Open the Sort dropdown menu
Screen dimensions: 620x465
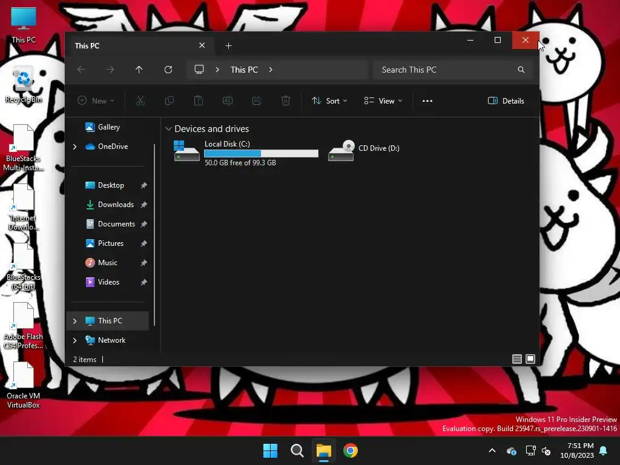pos(329,101)
